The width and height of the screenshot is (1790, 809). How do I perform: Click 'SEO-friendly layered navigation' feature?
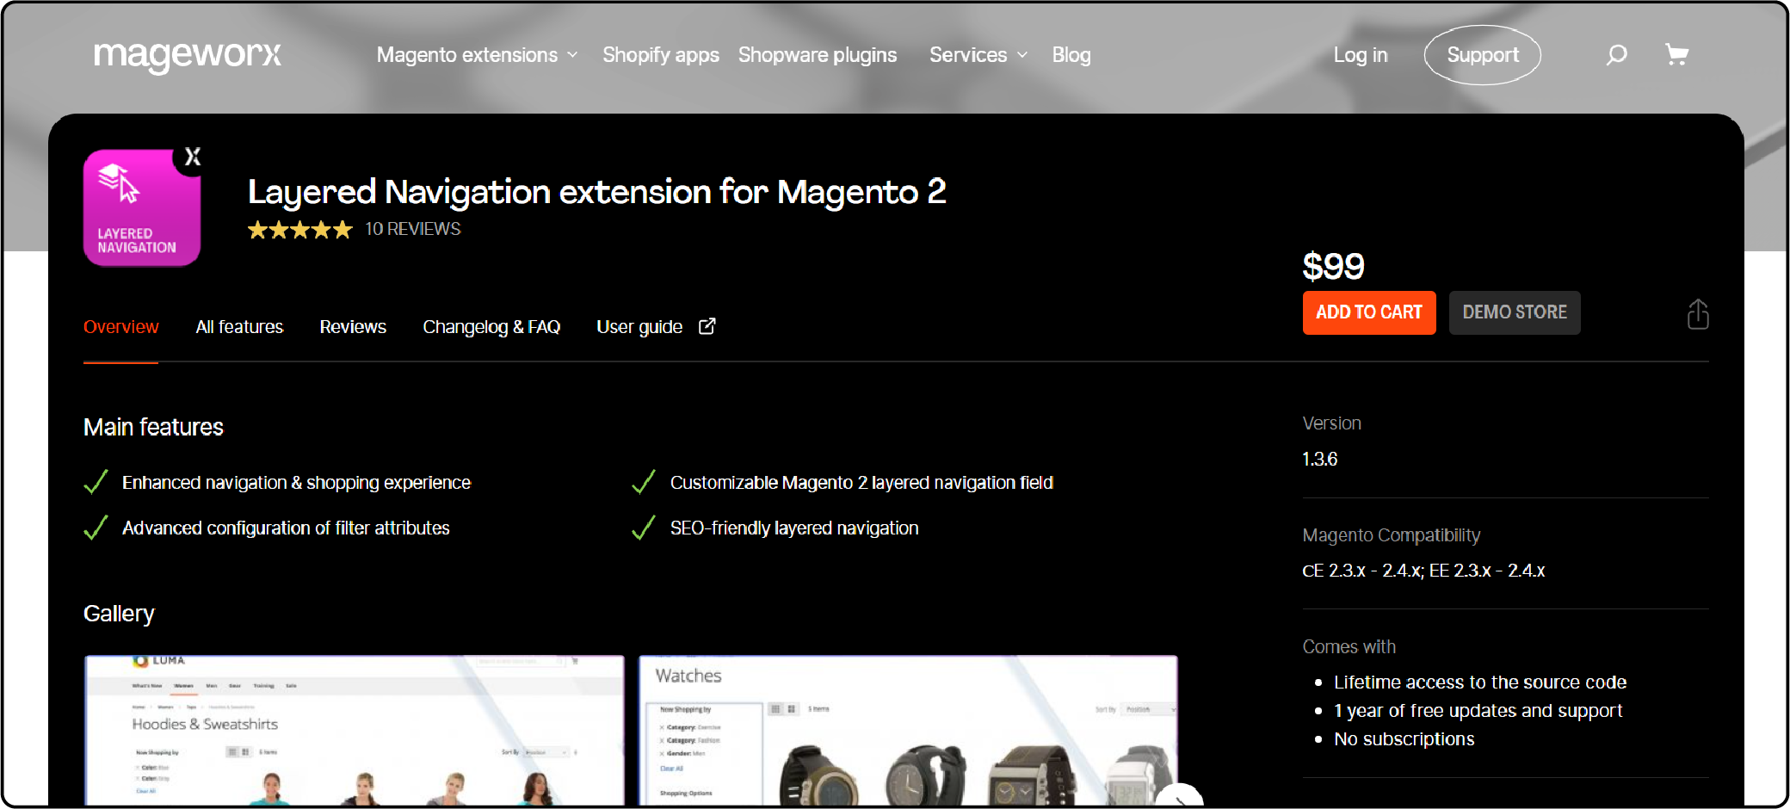tap(794, 528)
